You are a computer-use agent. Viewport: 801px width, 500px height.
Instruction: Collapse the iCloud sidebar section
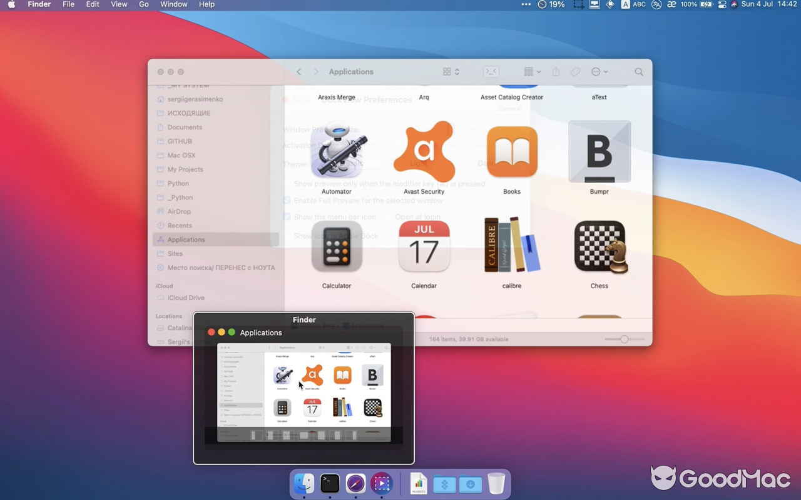(x=164, y=286)
